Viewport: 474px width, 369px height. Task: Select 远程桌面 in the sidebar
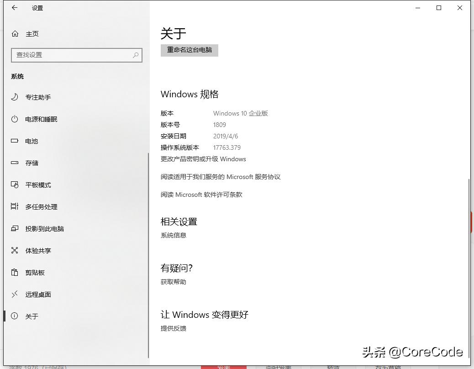pos(38,295)
